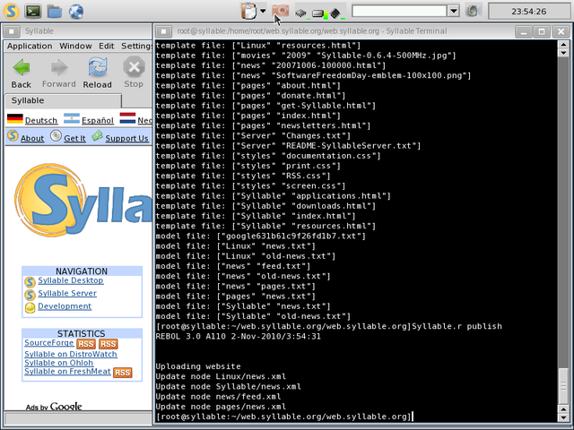Click the Back arrow in the browser
This screenshot has width=574, height=430.
[x=22, y=73]
